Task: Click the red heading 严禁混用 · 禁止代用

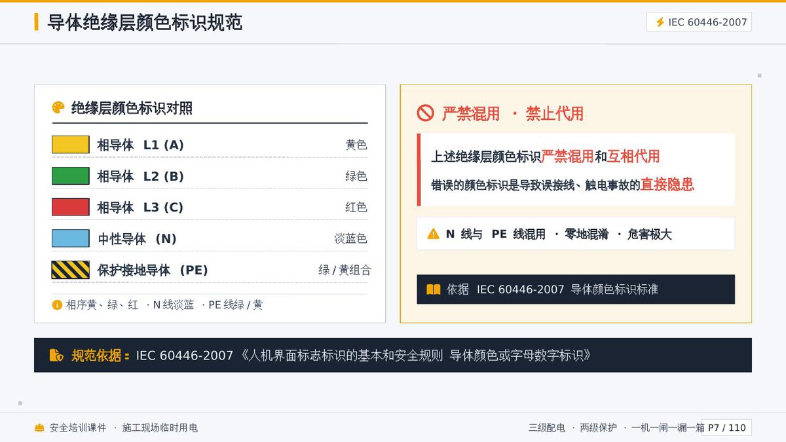Action: click(512, 113)
